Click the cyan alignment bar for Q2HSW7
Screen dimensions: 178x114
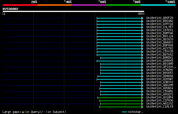click(120, 80)
